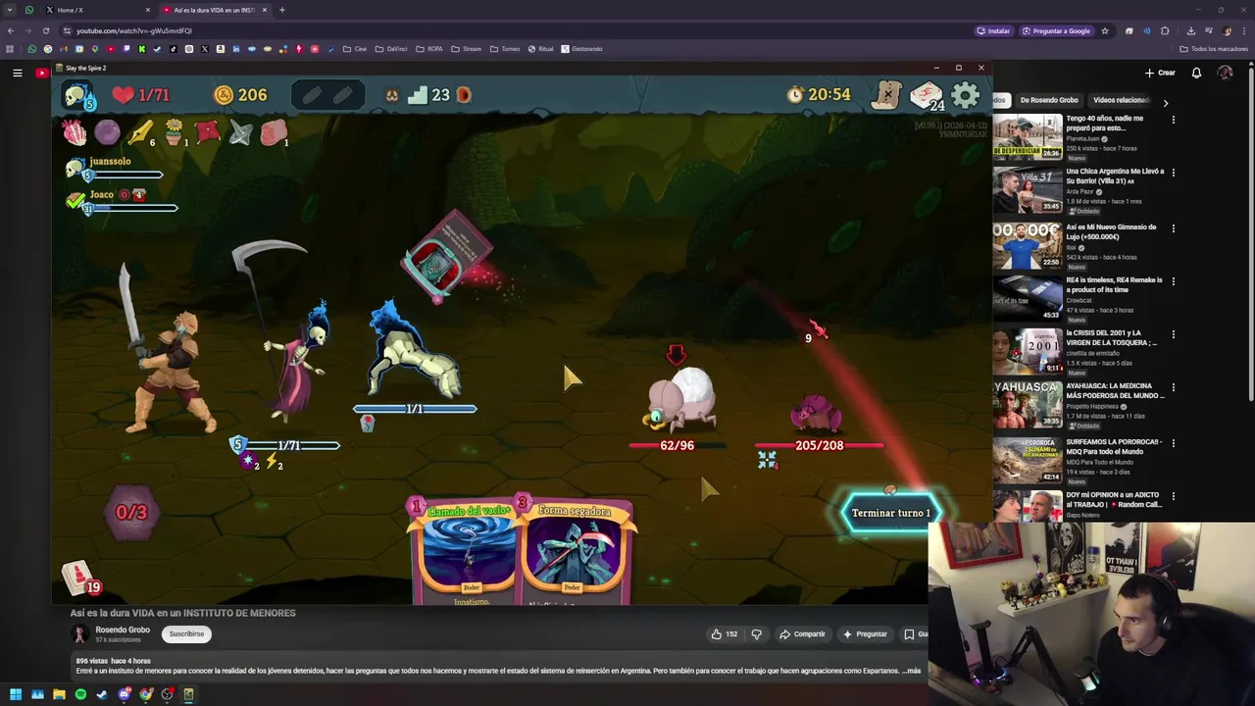Dislike the video
1255x706 pixels.
click(756, 633)
